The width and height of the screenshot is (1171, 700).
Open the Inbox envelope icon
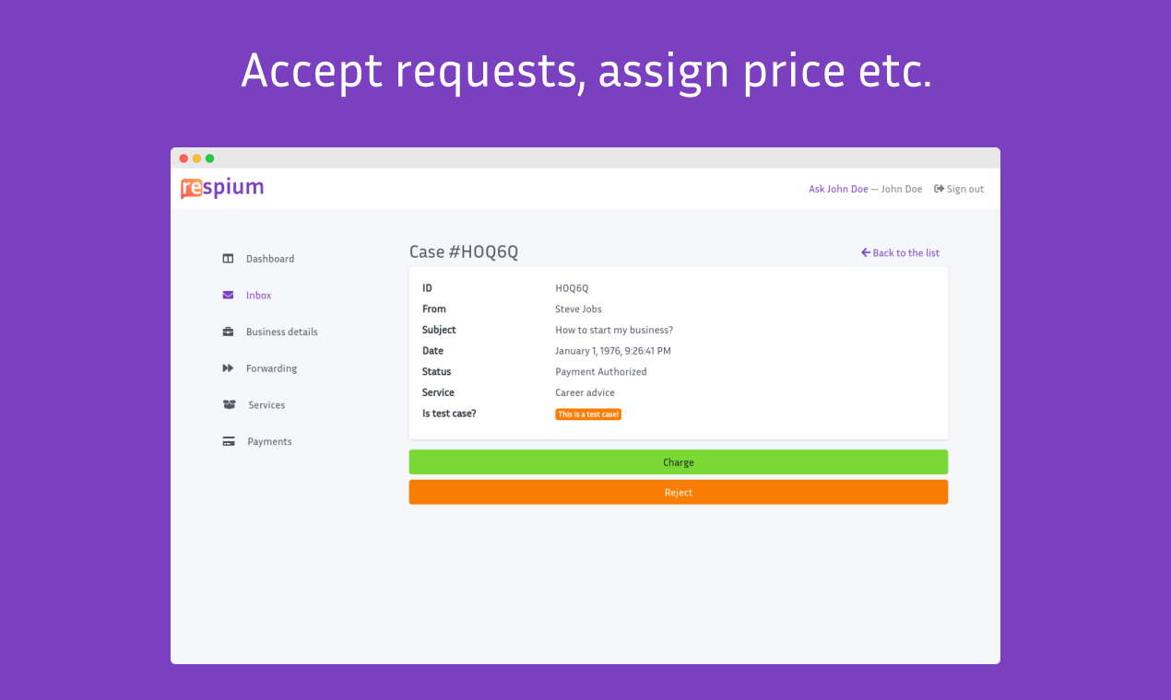(x=228, y=295)
